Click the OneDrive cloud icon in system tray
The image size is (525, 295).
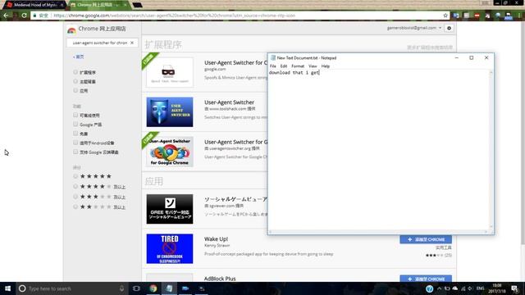coord(455,288)
